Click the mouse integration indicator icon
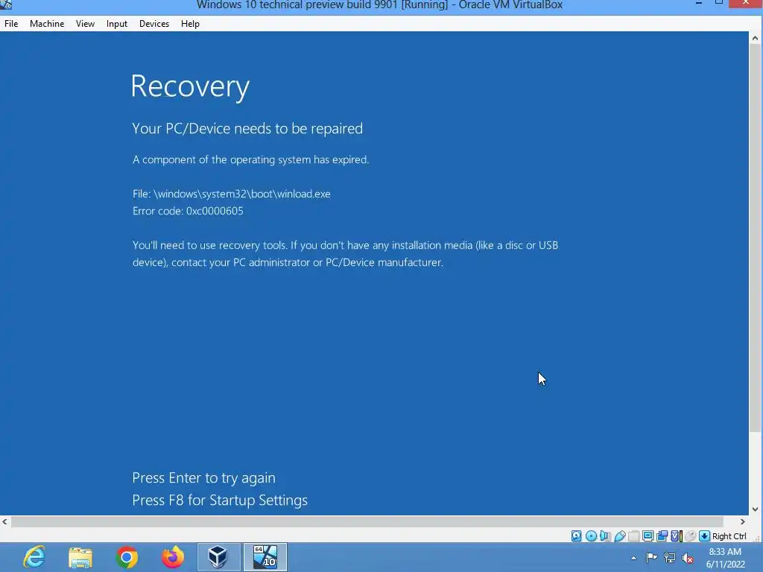The height and width of the screenshot is (572, 763). click(x=690, y=536)
